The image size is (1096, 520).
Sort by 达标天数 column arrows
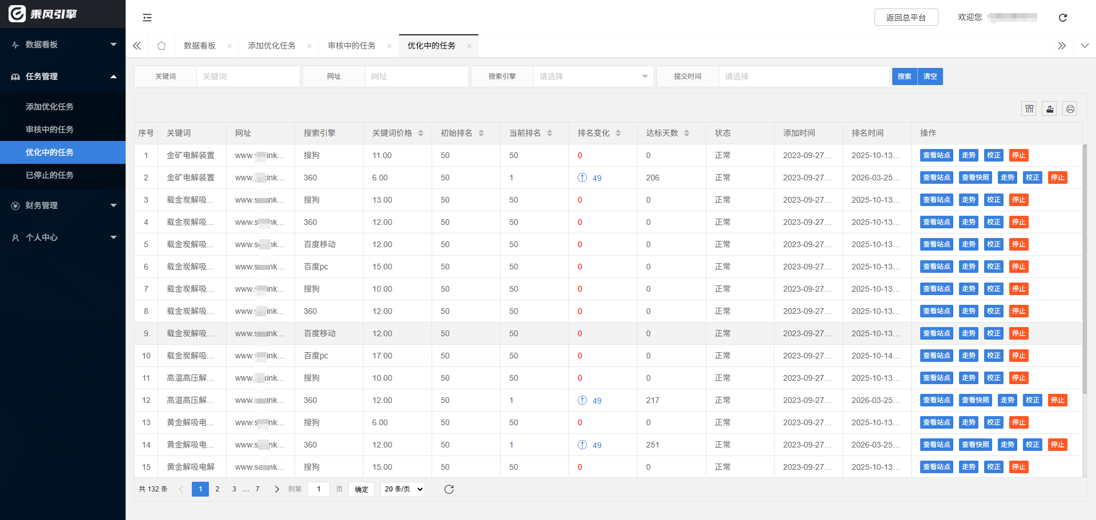(687, 133)
